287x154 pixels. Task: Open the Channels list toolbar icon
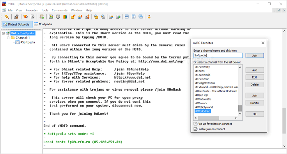click(x=33, y=17)
